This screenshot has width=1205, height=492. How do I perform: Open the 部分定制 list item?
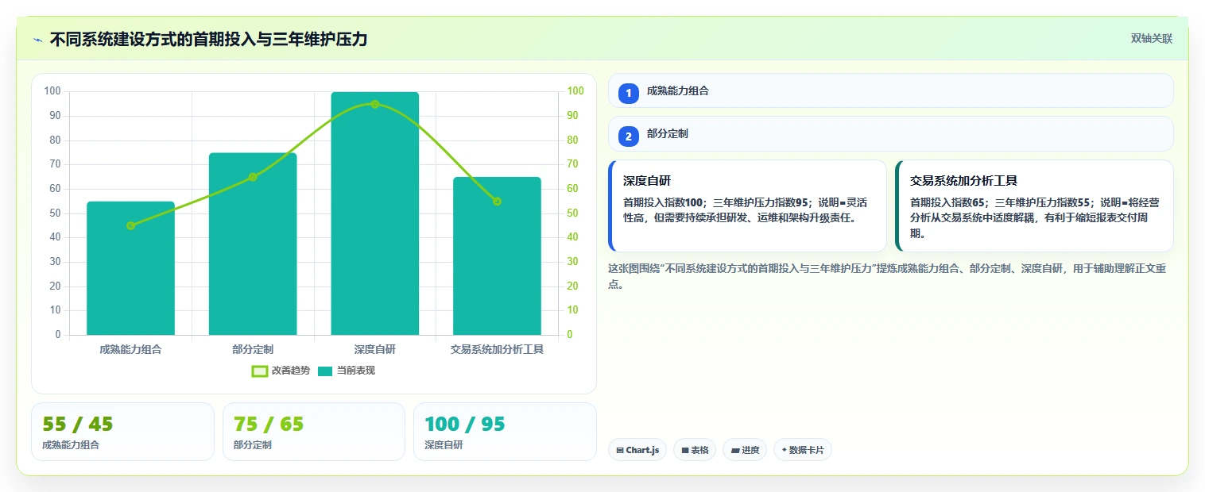[890, 134]
